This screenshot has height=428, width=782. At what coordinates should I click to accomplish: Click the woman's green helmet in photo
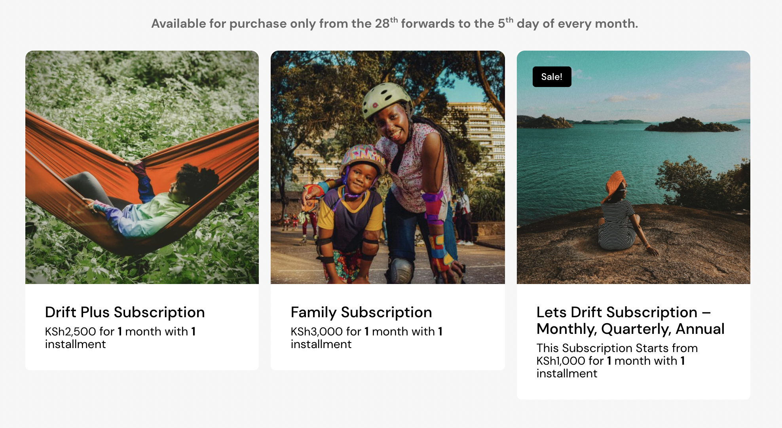[387, 100]
